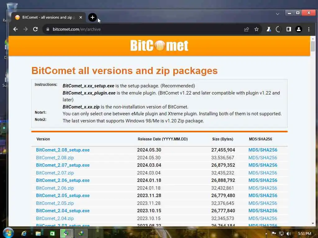Image resolution: width=318 pixels, height=238 pixels.
Task: Click the page scrollbar thumb
Action: 313,46
